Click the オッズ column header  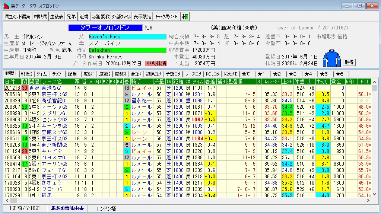pos(323,82)
